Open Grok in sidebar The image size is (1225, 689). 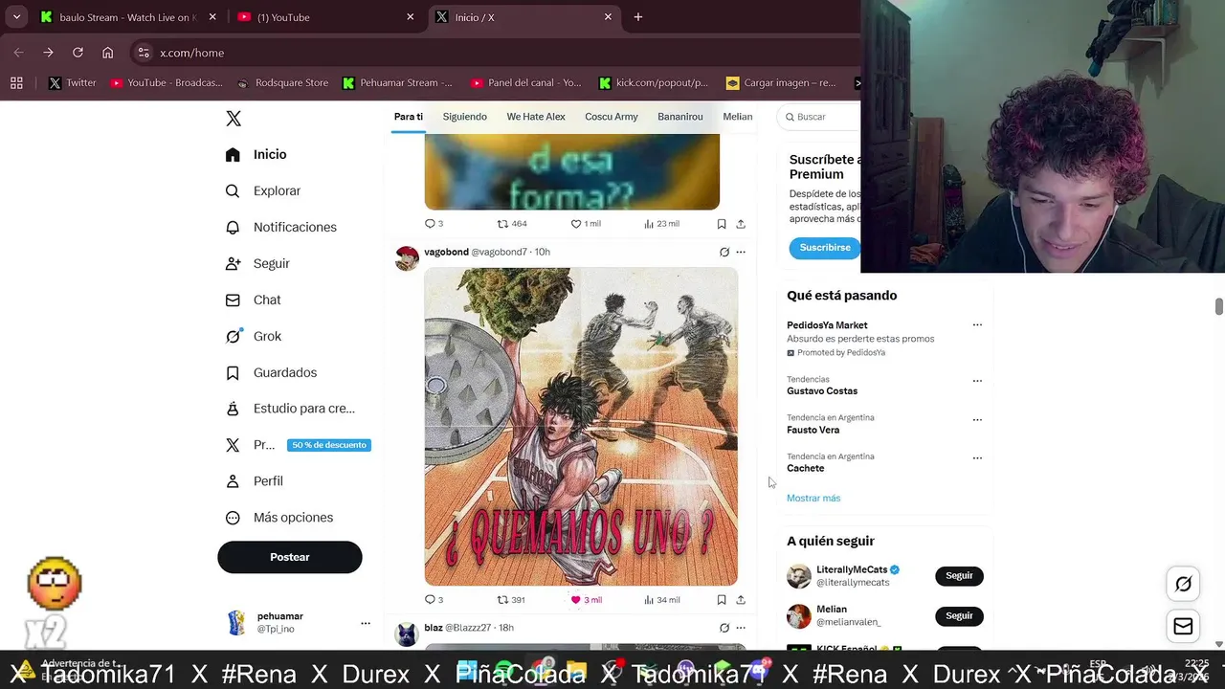[253, 336]
